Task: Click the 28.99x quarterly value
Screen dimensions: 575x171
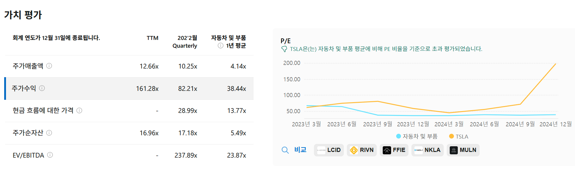Action: pos(187,111)
